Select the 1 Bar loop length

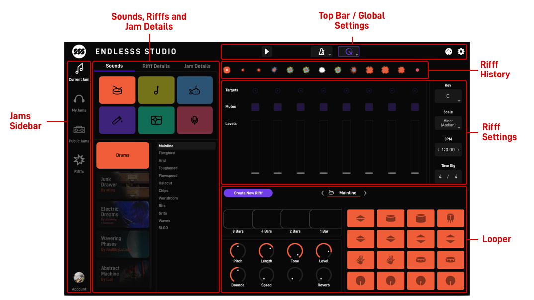325,219
